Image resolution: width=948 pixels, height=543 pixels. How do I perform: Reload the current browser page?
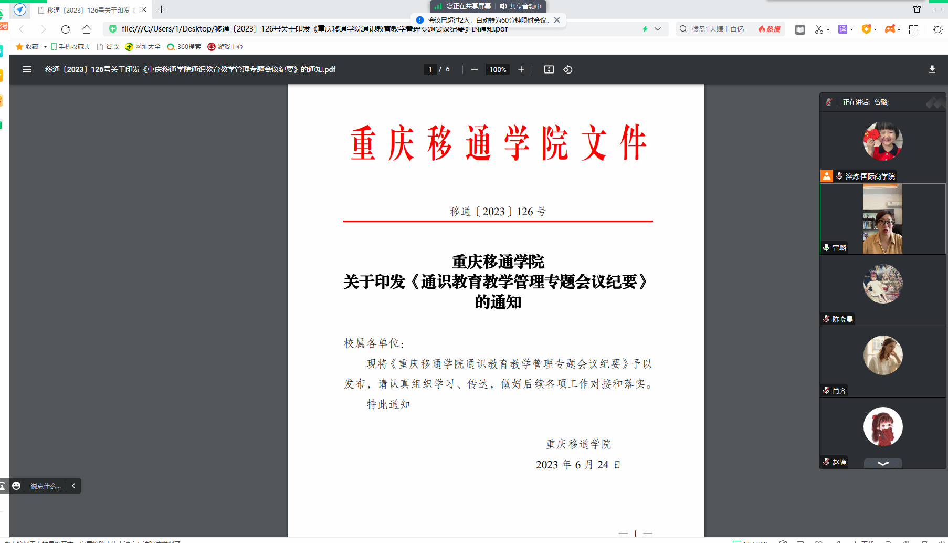65,29
